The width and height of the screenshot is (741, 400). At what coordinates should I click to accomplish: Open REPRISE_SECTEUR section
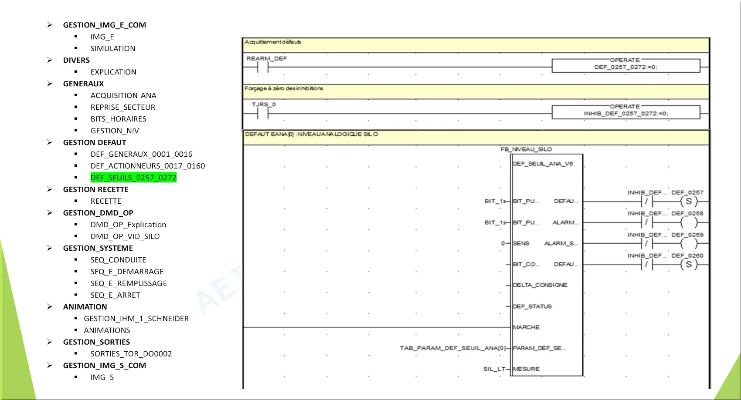[123, 108]
